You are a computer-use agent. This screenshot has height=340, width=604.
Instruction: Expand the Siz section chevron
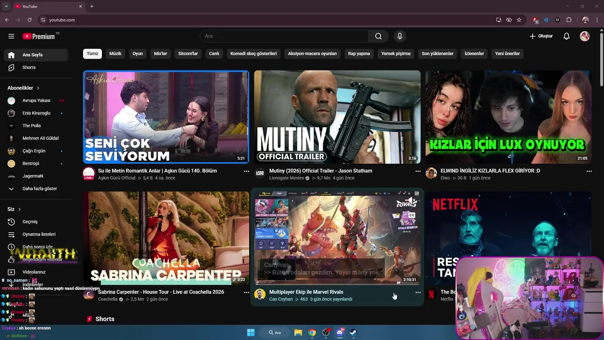(19, 209)
